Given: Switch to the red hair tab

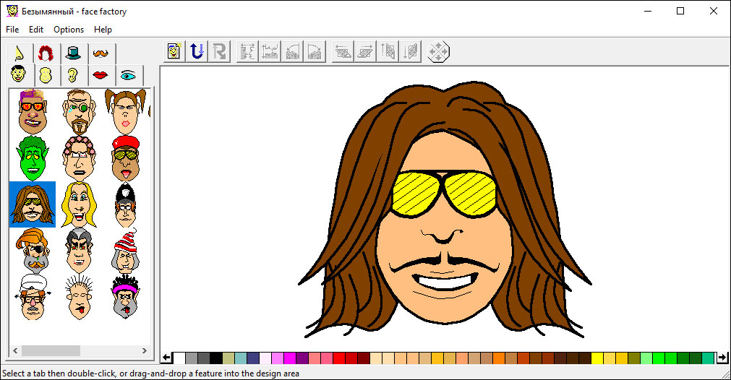Looking at the screenshot, I should pyautogui.click(x=46, y=53).
